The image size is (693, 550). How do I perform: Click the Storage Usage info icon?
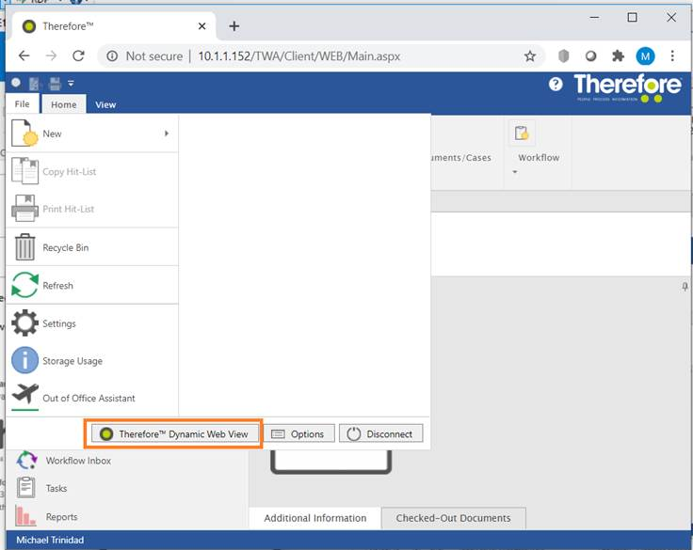click(25, 361)
